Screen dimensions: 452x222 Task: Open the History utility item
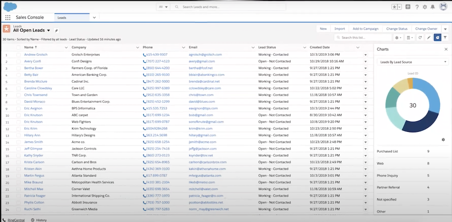click(39, 220)
